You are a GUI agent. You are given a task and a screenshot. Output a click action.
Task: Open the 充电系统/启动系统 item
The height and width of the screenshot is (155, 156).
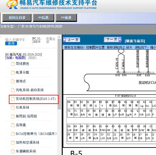30,90
